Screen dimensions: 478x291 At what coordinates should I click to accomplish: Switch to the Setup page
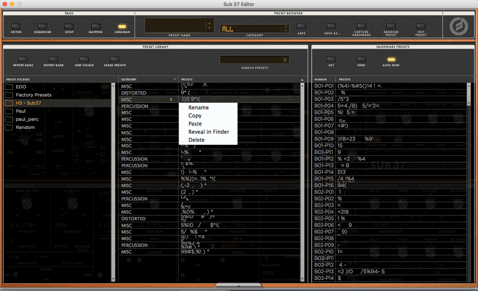pos(69,27)
